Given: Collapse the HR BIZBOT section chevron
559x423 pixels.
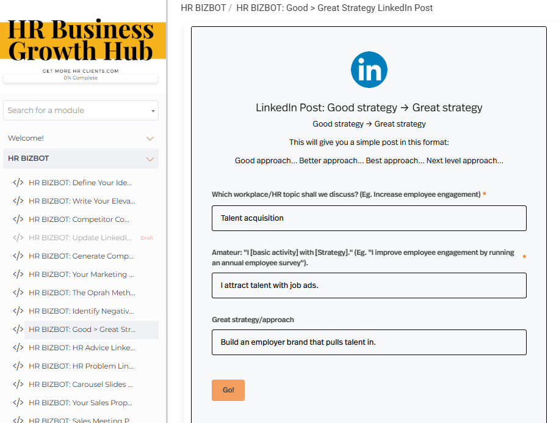Looking at the screenshot, I should (150, 159).
